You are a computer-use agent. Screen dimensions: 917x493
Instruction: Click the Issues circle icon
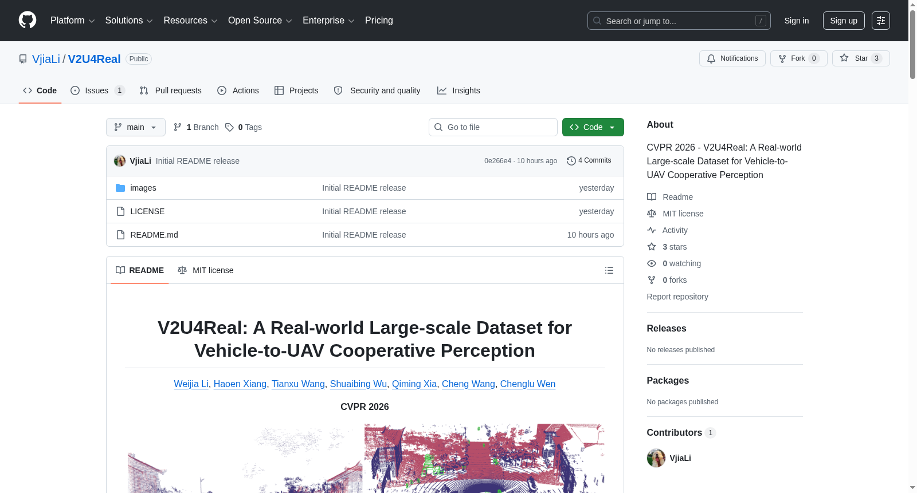[x=75, y=90]
